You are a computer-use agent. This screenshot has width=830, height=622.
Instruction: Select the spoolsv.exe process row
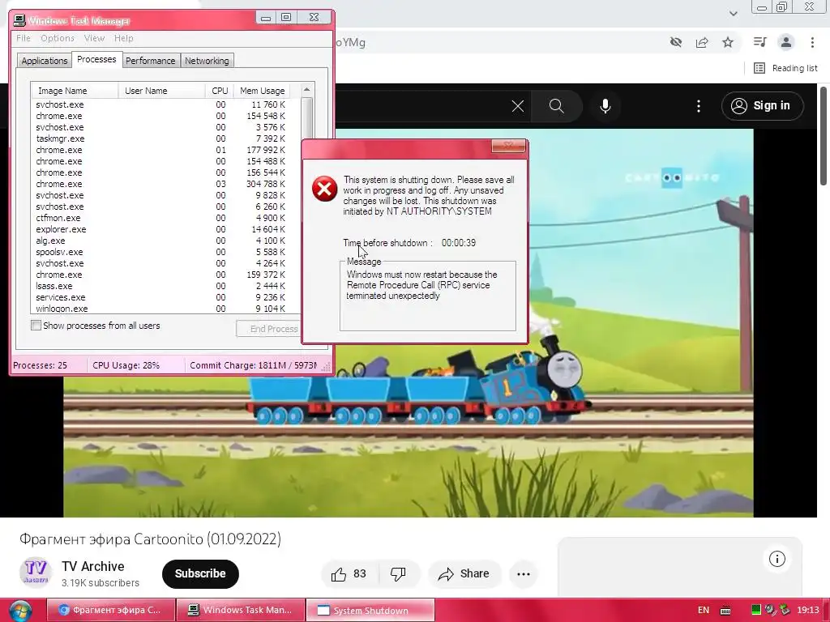(x=165, y=253)
